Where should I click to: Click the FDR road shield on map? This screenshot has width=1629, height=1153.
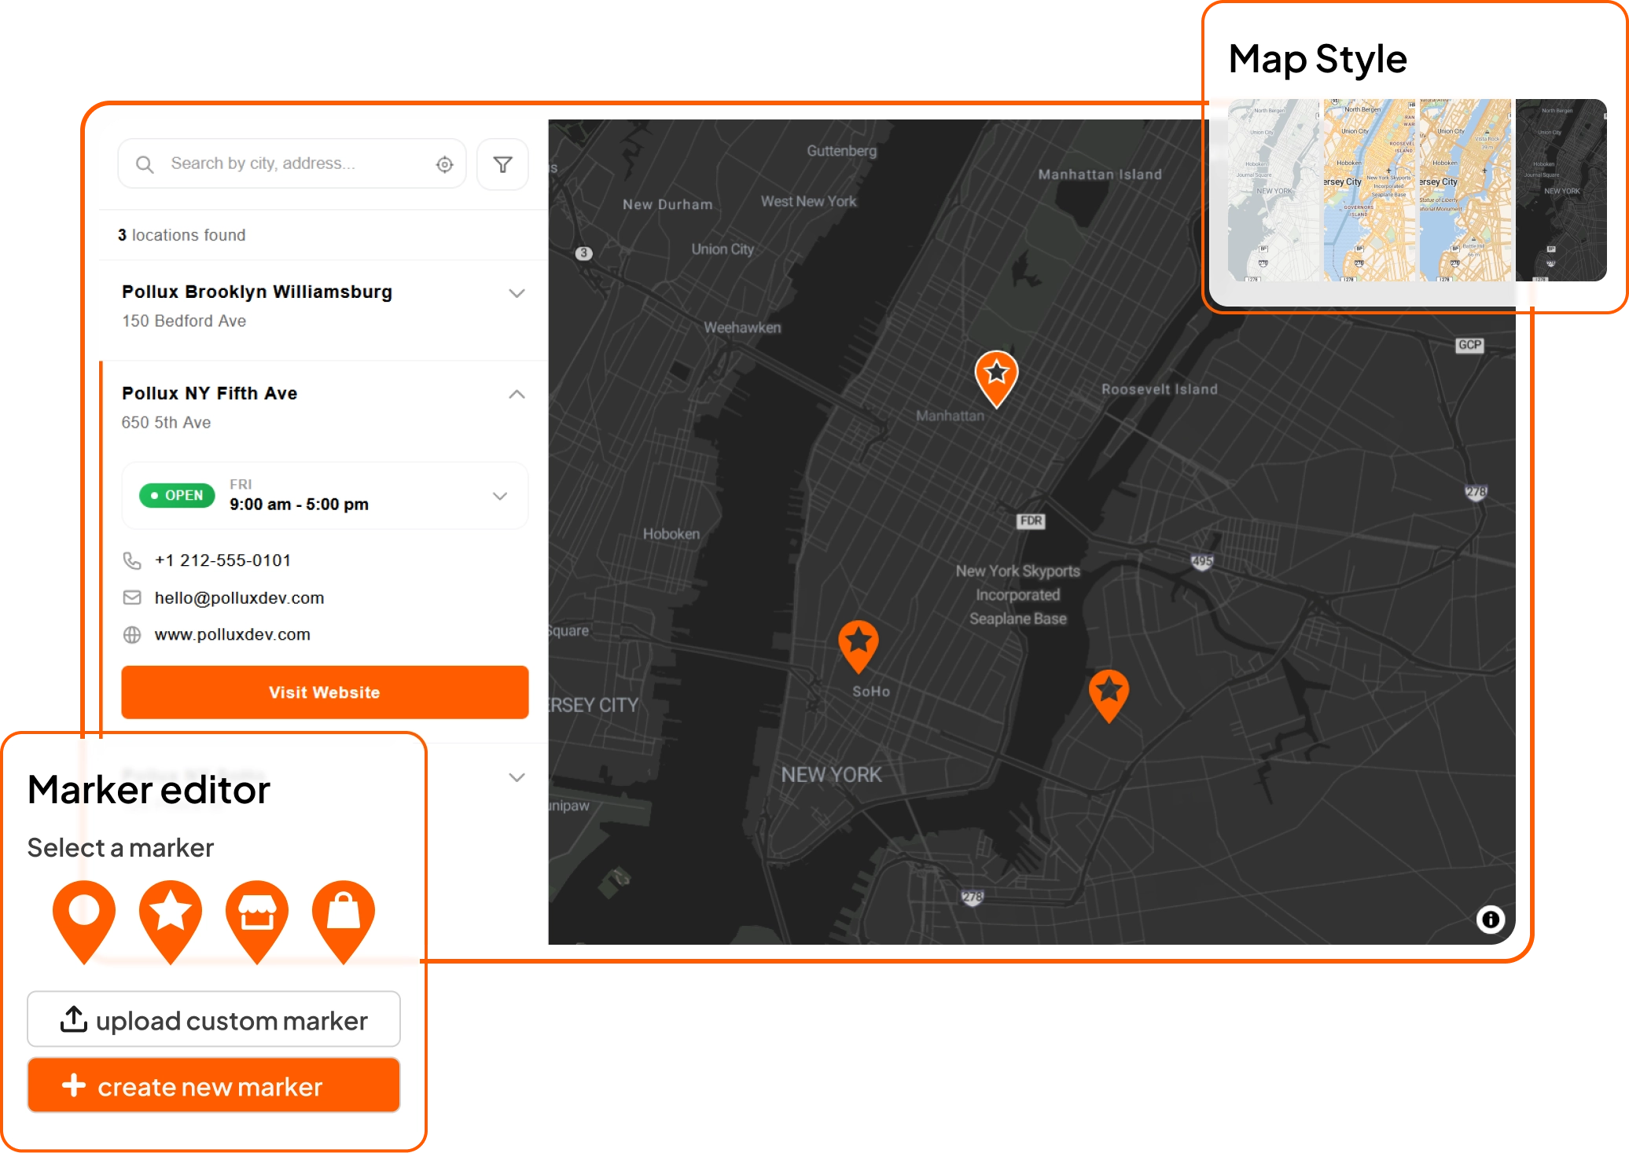click(x=1031, y=520)
